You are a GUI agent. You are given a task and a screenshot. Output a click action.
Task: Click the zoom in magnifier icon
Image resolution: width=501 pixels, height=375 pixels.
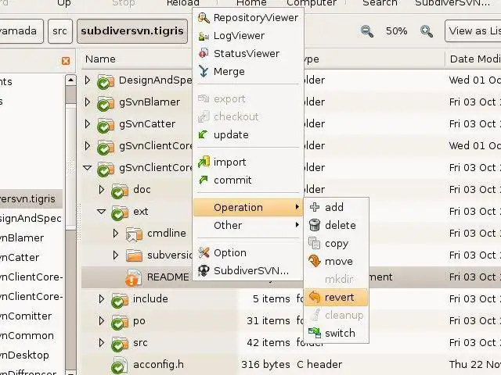point(427,31)
